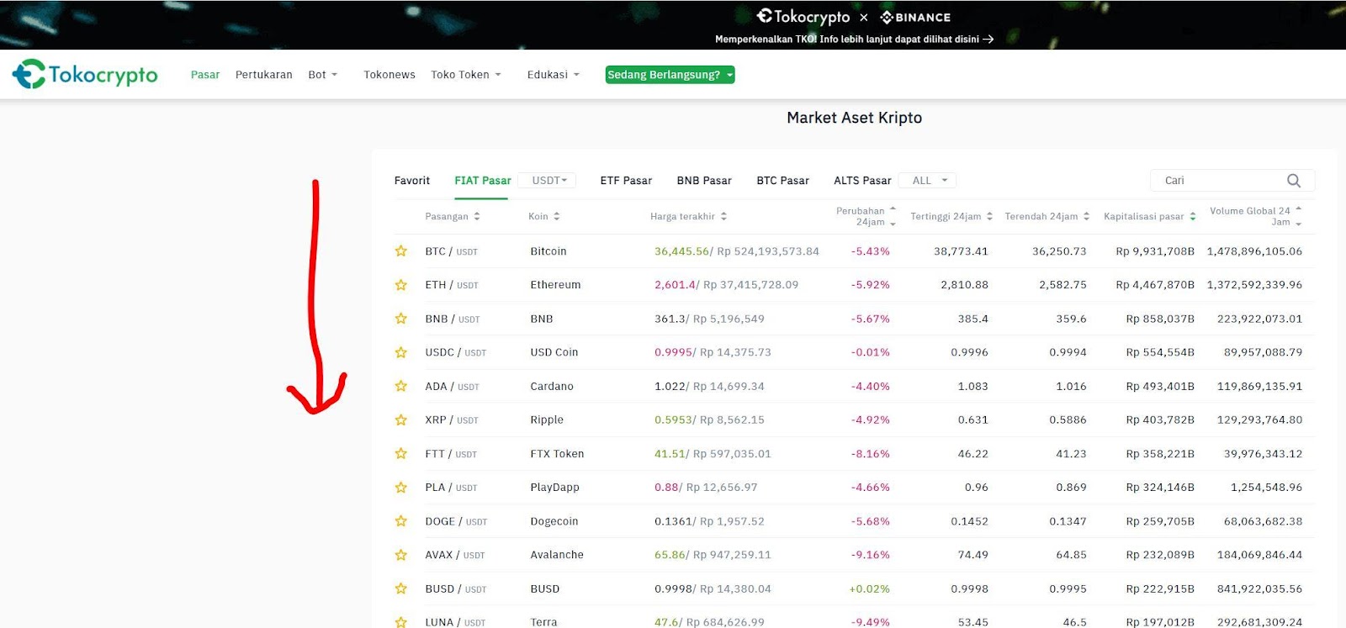Open the Pertukaran page

(264, 75)
